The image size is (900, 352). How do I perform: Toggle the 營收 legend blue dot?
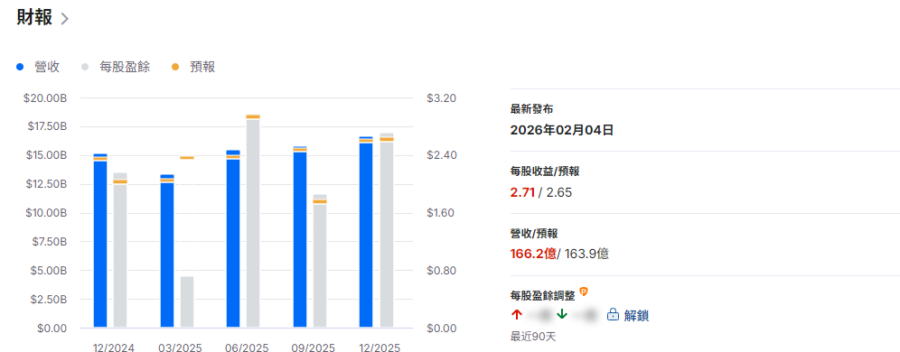(x=20, y=67)
